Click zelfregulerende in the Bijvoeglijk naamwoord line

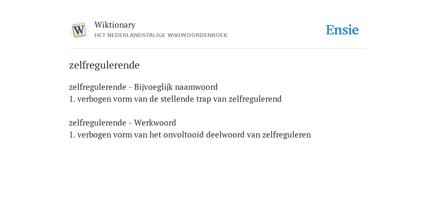98,87
